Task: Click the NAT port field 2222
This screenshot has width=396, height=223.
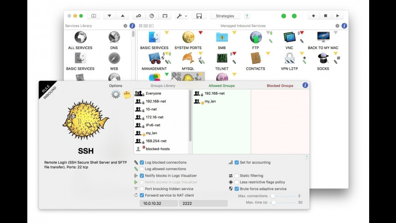Action: (x=203, y=203)
